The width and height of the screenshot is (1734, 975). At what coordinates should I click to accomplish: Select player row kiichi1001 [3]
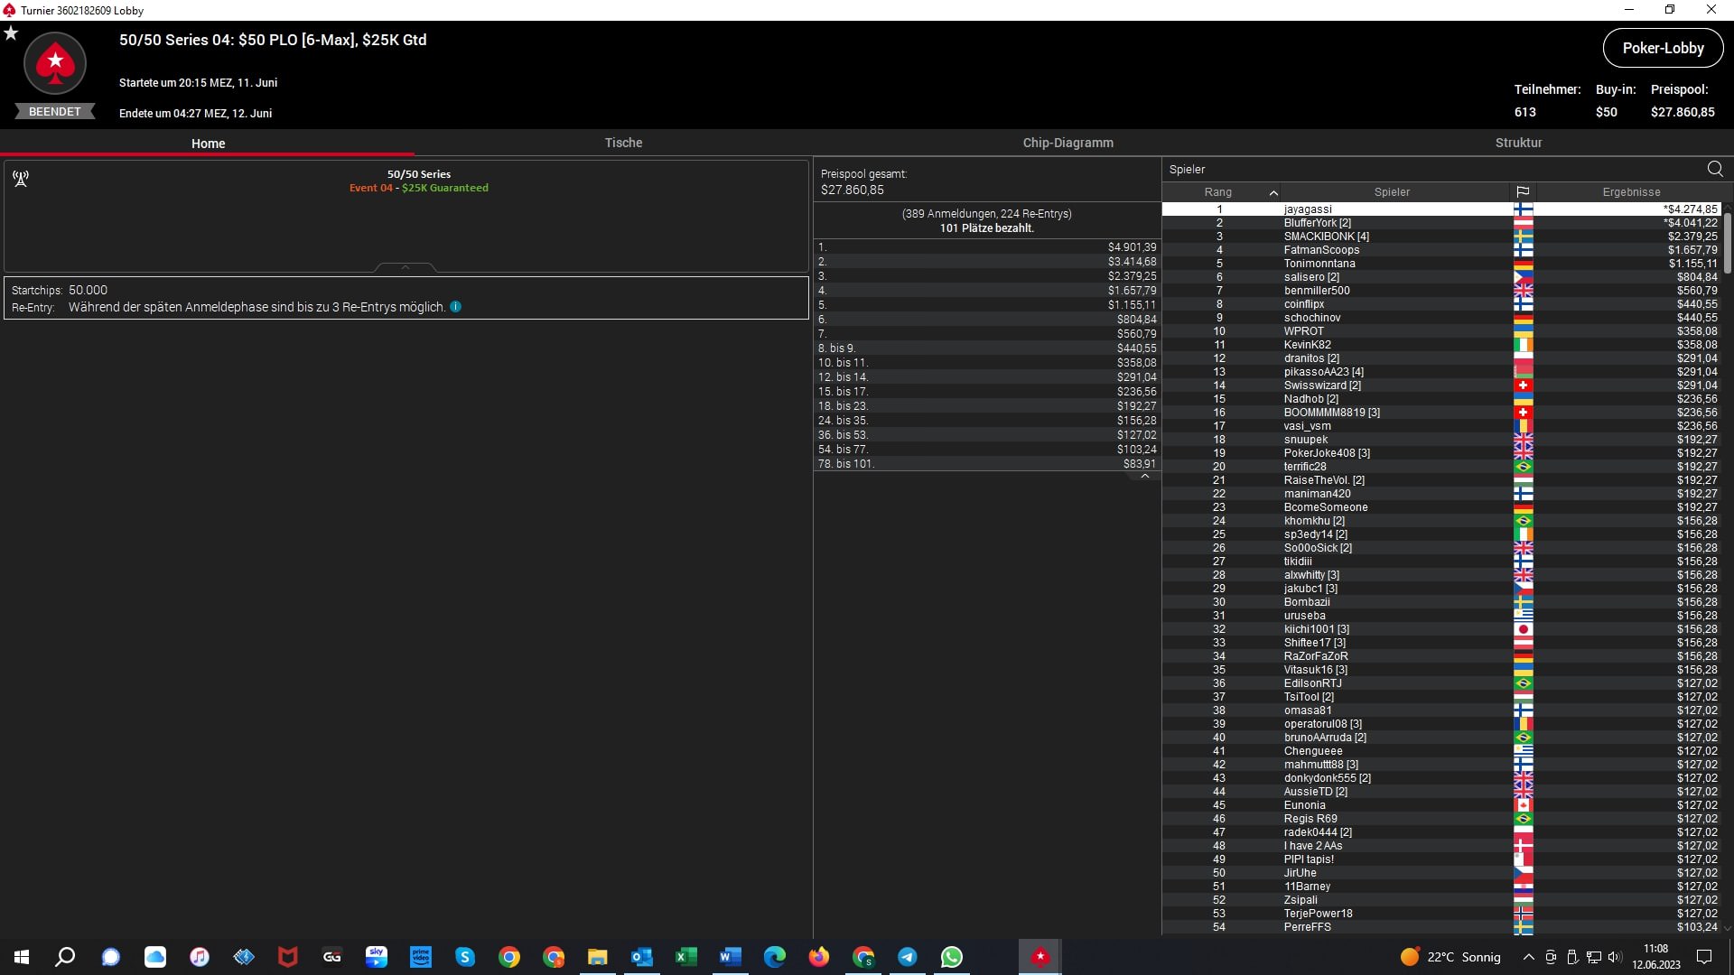pyautogui.click(x=1441, y=629)
